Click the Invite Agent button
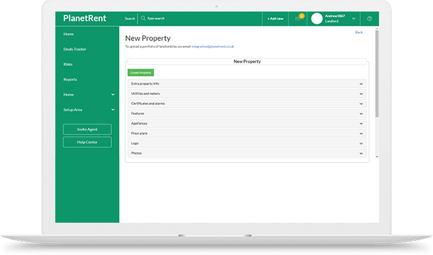This screenshot has width=433, height=255. (x=87, y=129)
